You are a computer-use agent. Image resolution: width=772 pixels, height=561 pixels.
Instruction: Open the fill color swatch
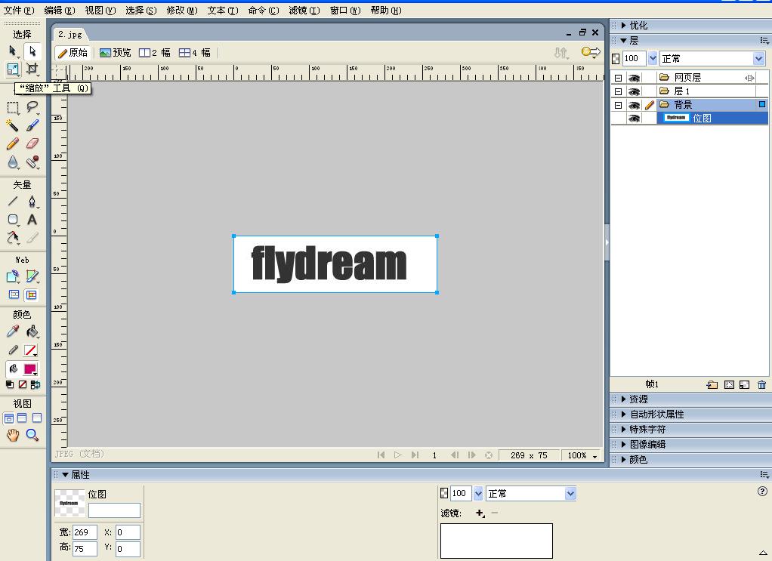pyautogui.click(x=30, y=369)
